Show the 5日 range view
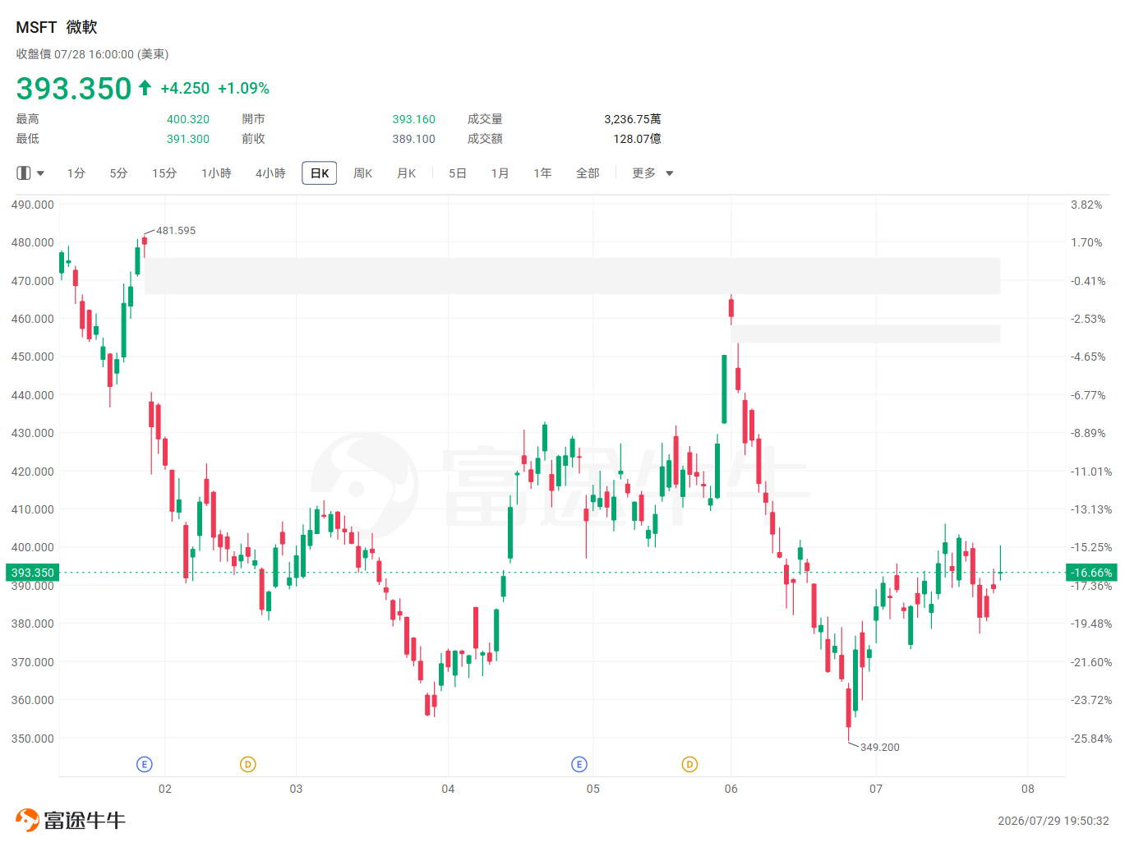This screenshot has height=847, width=1125. click(x=458, y=173)
